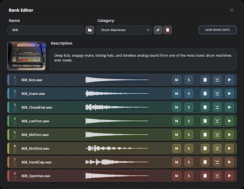Viewport: 244px width, 189px height.
Task: Mute the 808_LowTom.wav track
Action: [176, 121]
